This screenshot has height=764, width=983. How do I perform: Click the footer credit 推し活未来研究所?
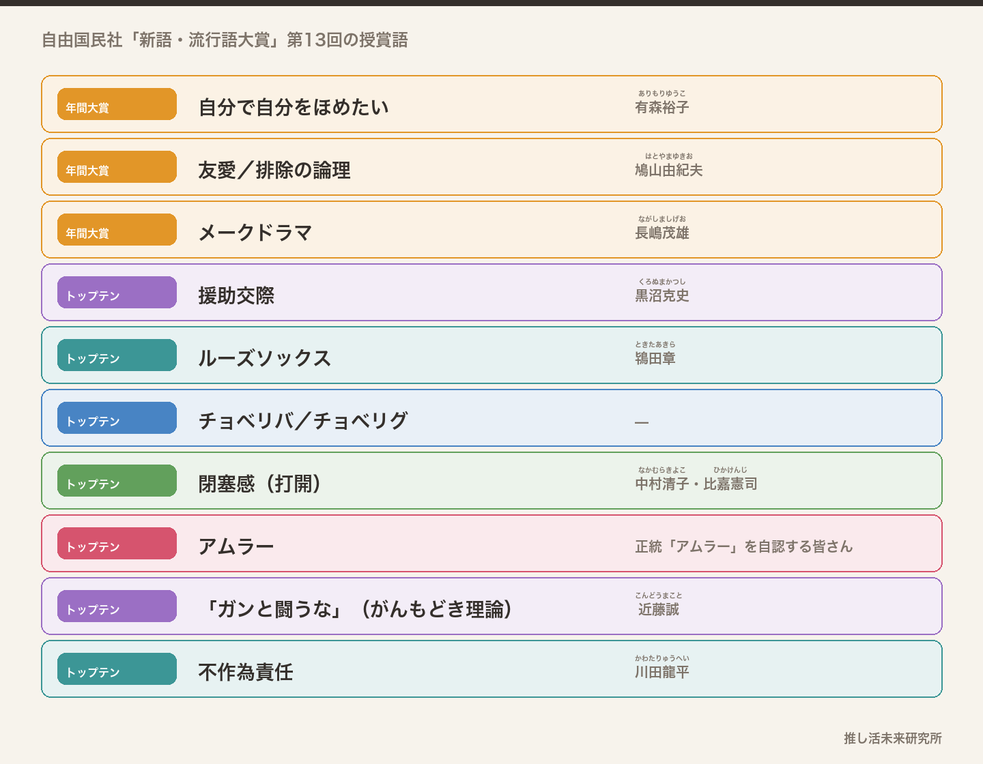pyautogui.click(x=893, y=738)
